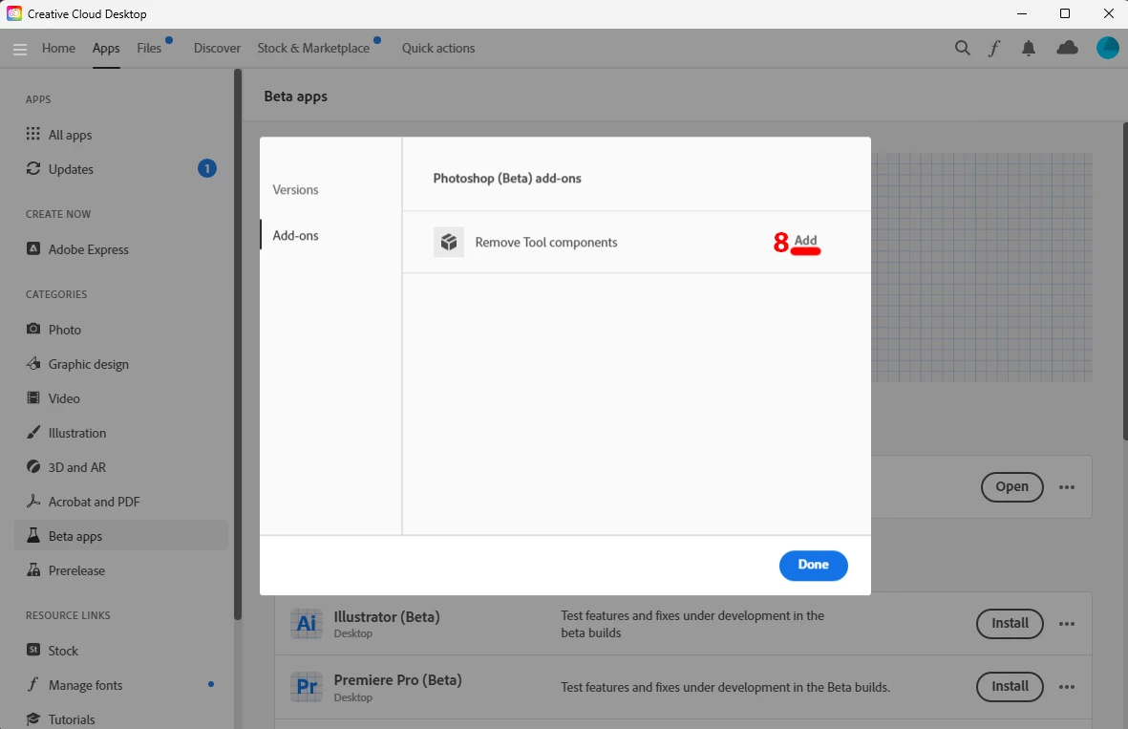The image size is (1128, 729).
Task: Click the Manage fonts icon
Action: click(33, 684)
